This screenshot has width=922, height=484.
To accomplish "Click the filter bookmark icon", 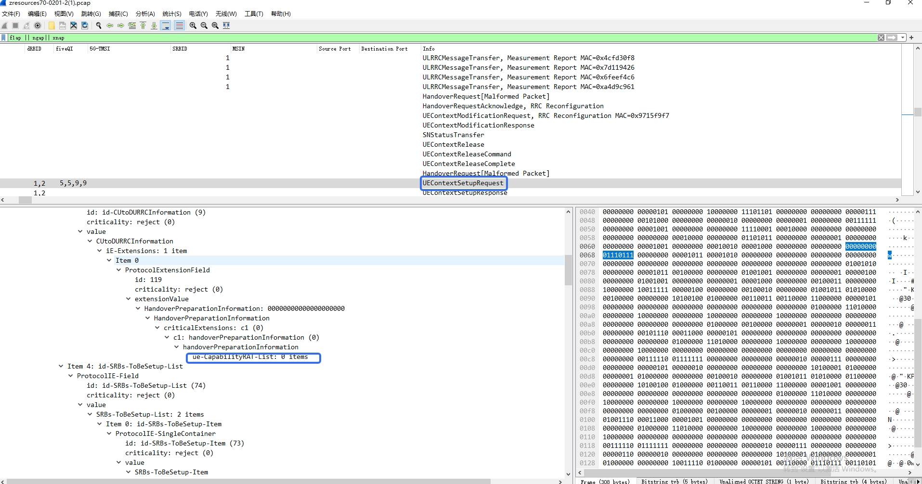I will (4, 38).
